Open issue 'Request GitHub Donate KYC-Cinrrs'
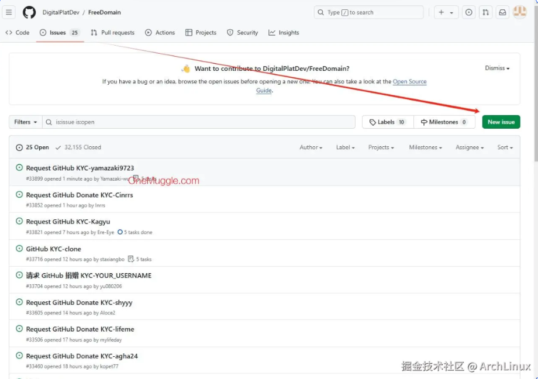The height and width of the screenshot is (379, 538). tap(80, 195)
